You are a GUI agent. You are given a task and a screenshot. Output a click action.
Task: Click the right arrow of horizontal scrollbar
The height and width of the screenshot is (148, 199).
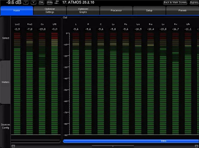pos(197,146)
